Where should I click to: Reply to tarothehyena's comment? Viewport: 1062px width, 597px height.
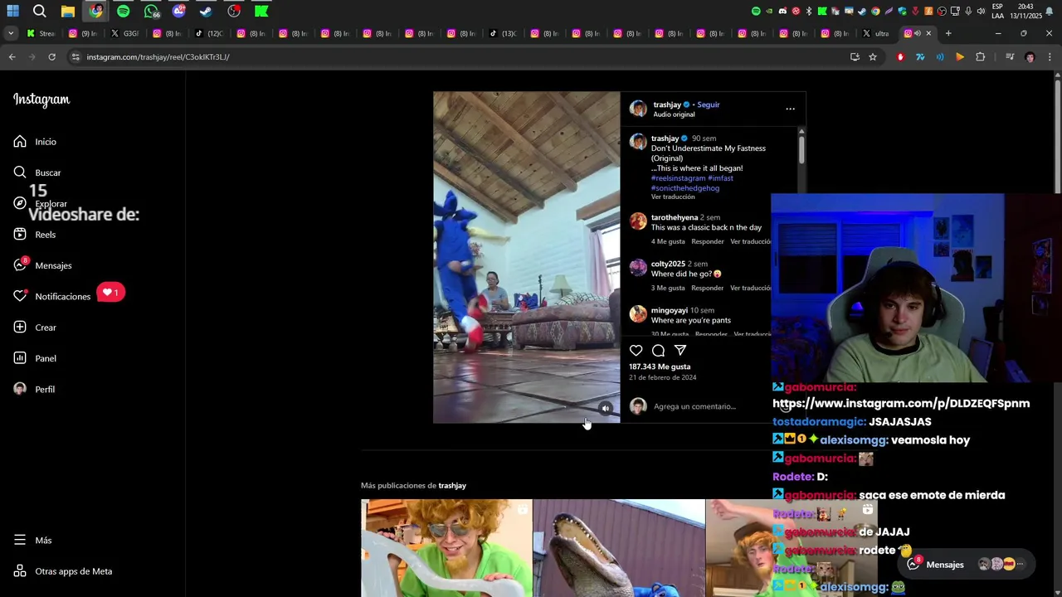(x=708, y=241)
